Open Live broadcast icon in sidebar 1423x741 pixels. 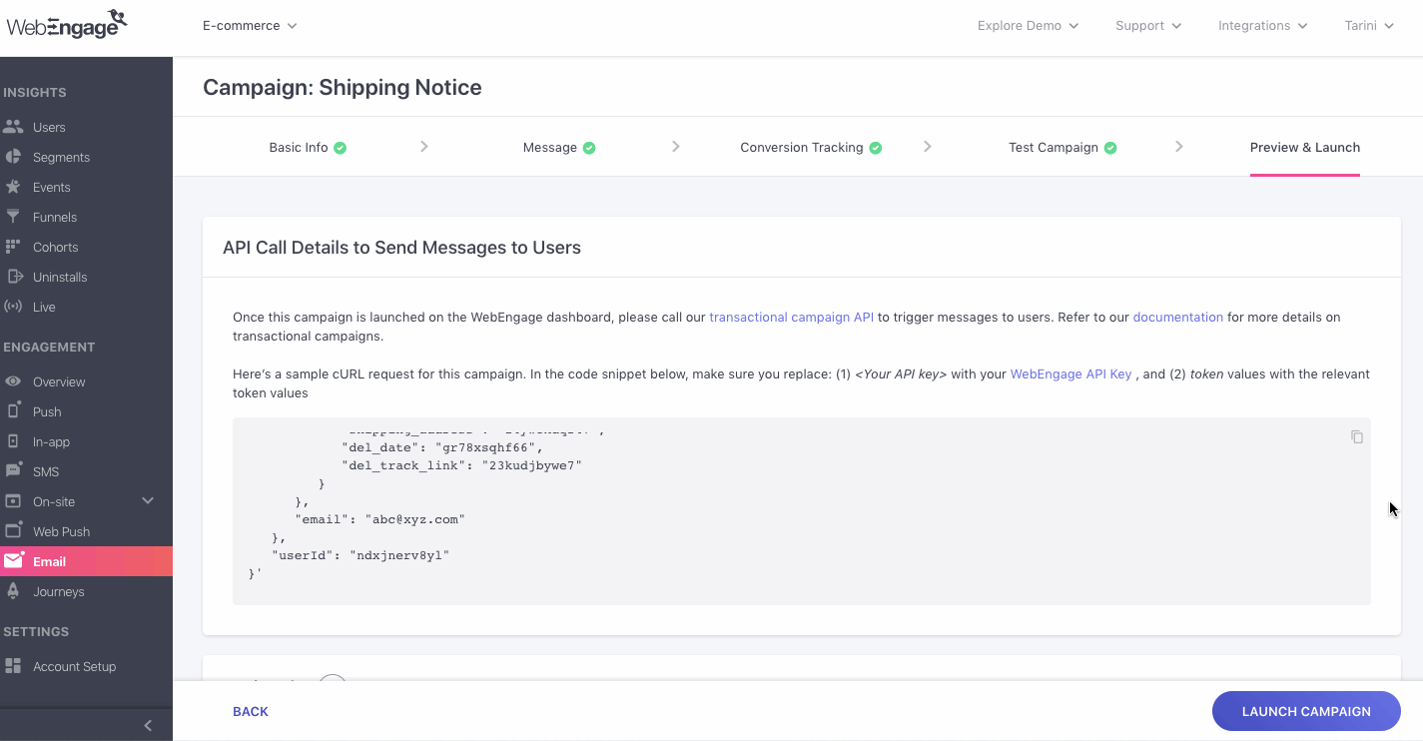[x=13, y=307]
